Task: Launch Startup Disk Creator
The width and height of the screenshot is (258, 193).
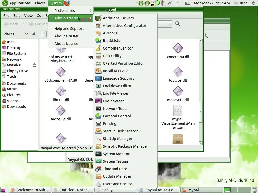Action: tap(125, 131)
